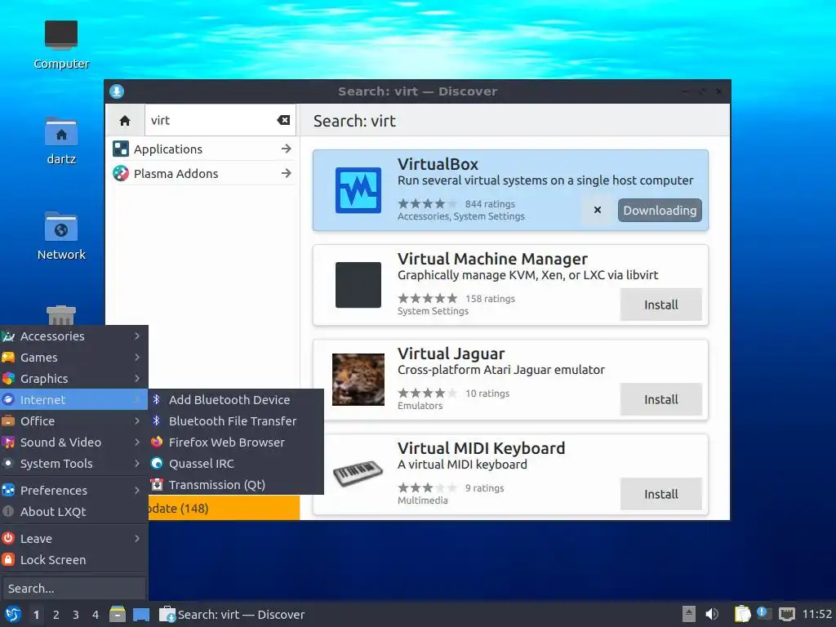Image resolution: width=836 pixels, height=627 pixels.
Task: Open the Trash desktop icon
Action: pyautogui.click(x=60, y=315)
